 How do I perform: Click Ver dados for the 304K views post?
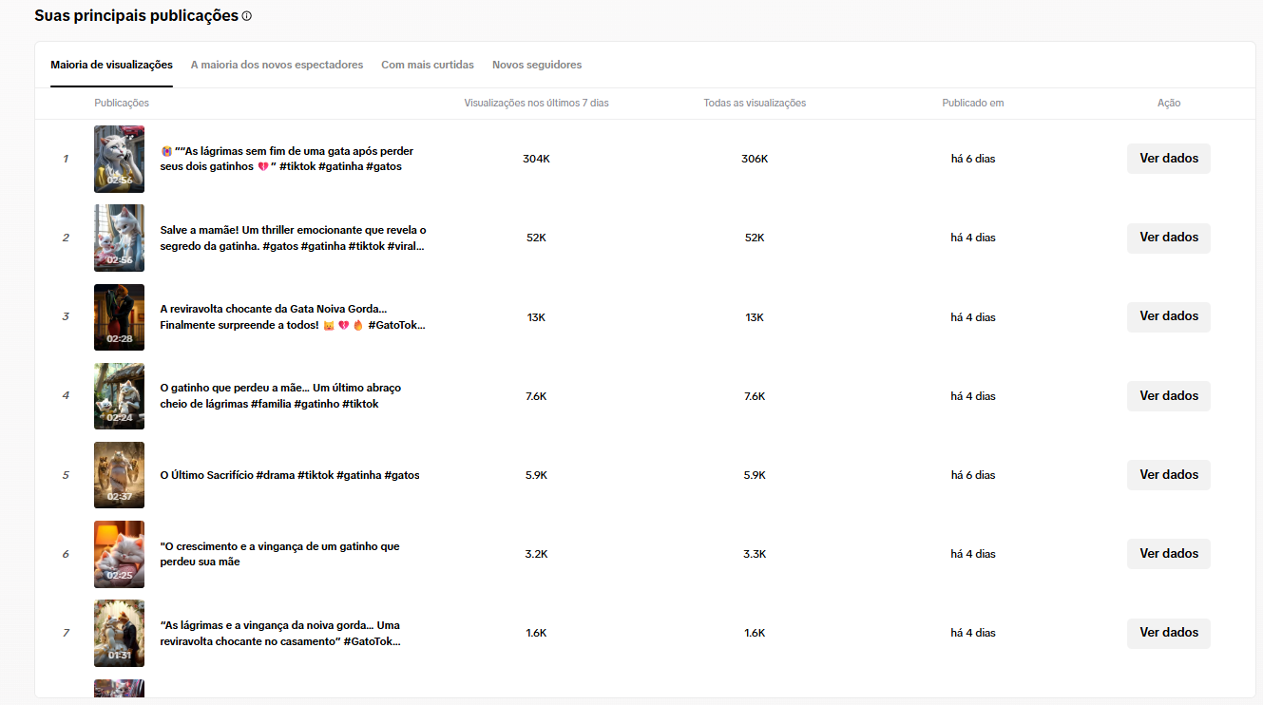coord(1169,159)
